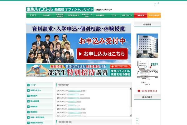Click the orange 入学のお申込み navigation button
This screenshot has width=187, height=125.
click(154, 15)
